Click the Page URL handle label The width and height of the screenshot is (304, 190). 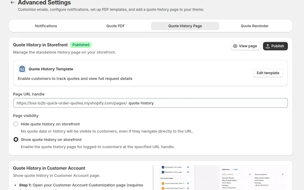pos(29,94)
